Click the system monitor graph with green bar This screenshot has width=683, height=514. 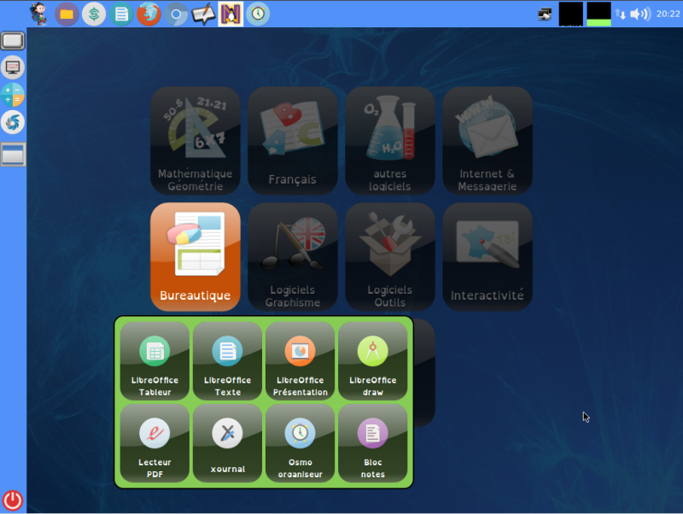click(x=598, y=14)
